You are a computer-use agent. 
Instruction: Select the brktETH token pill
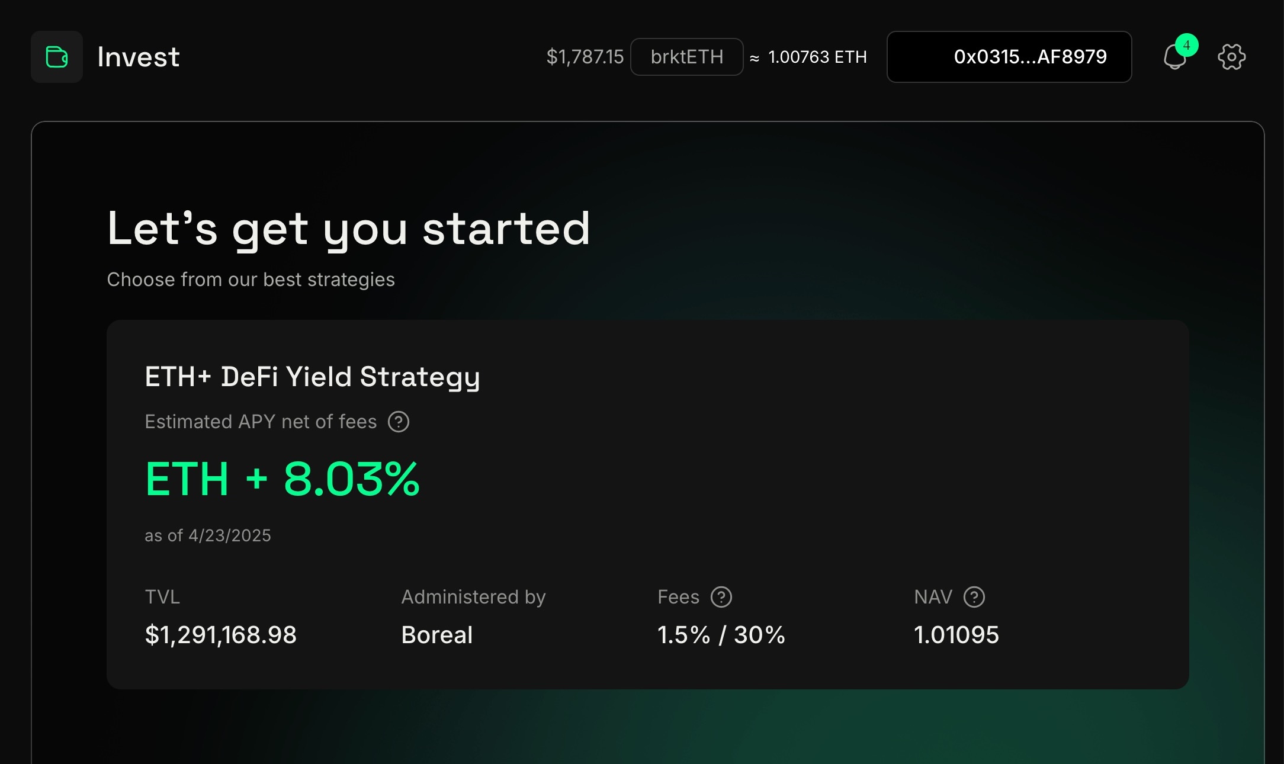click(686, 57)
